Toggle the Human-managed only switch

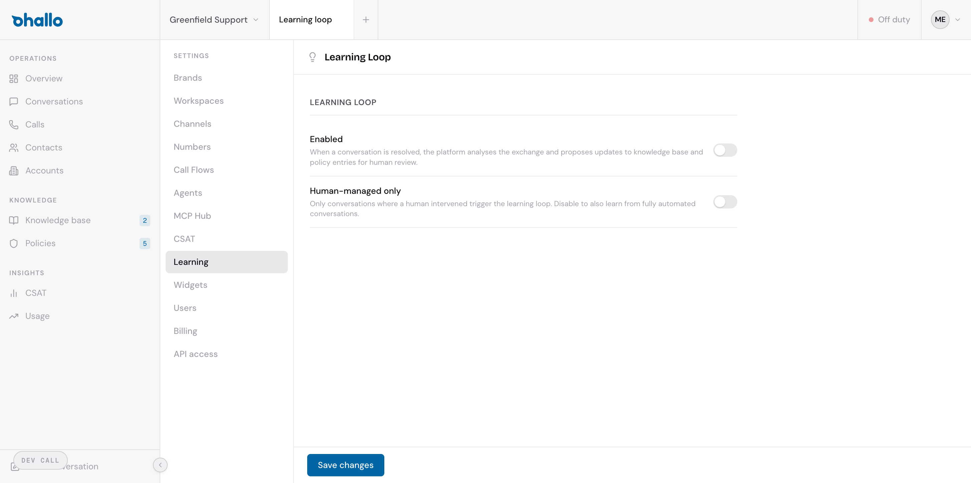[x=725, y=202]
